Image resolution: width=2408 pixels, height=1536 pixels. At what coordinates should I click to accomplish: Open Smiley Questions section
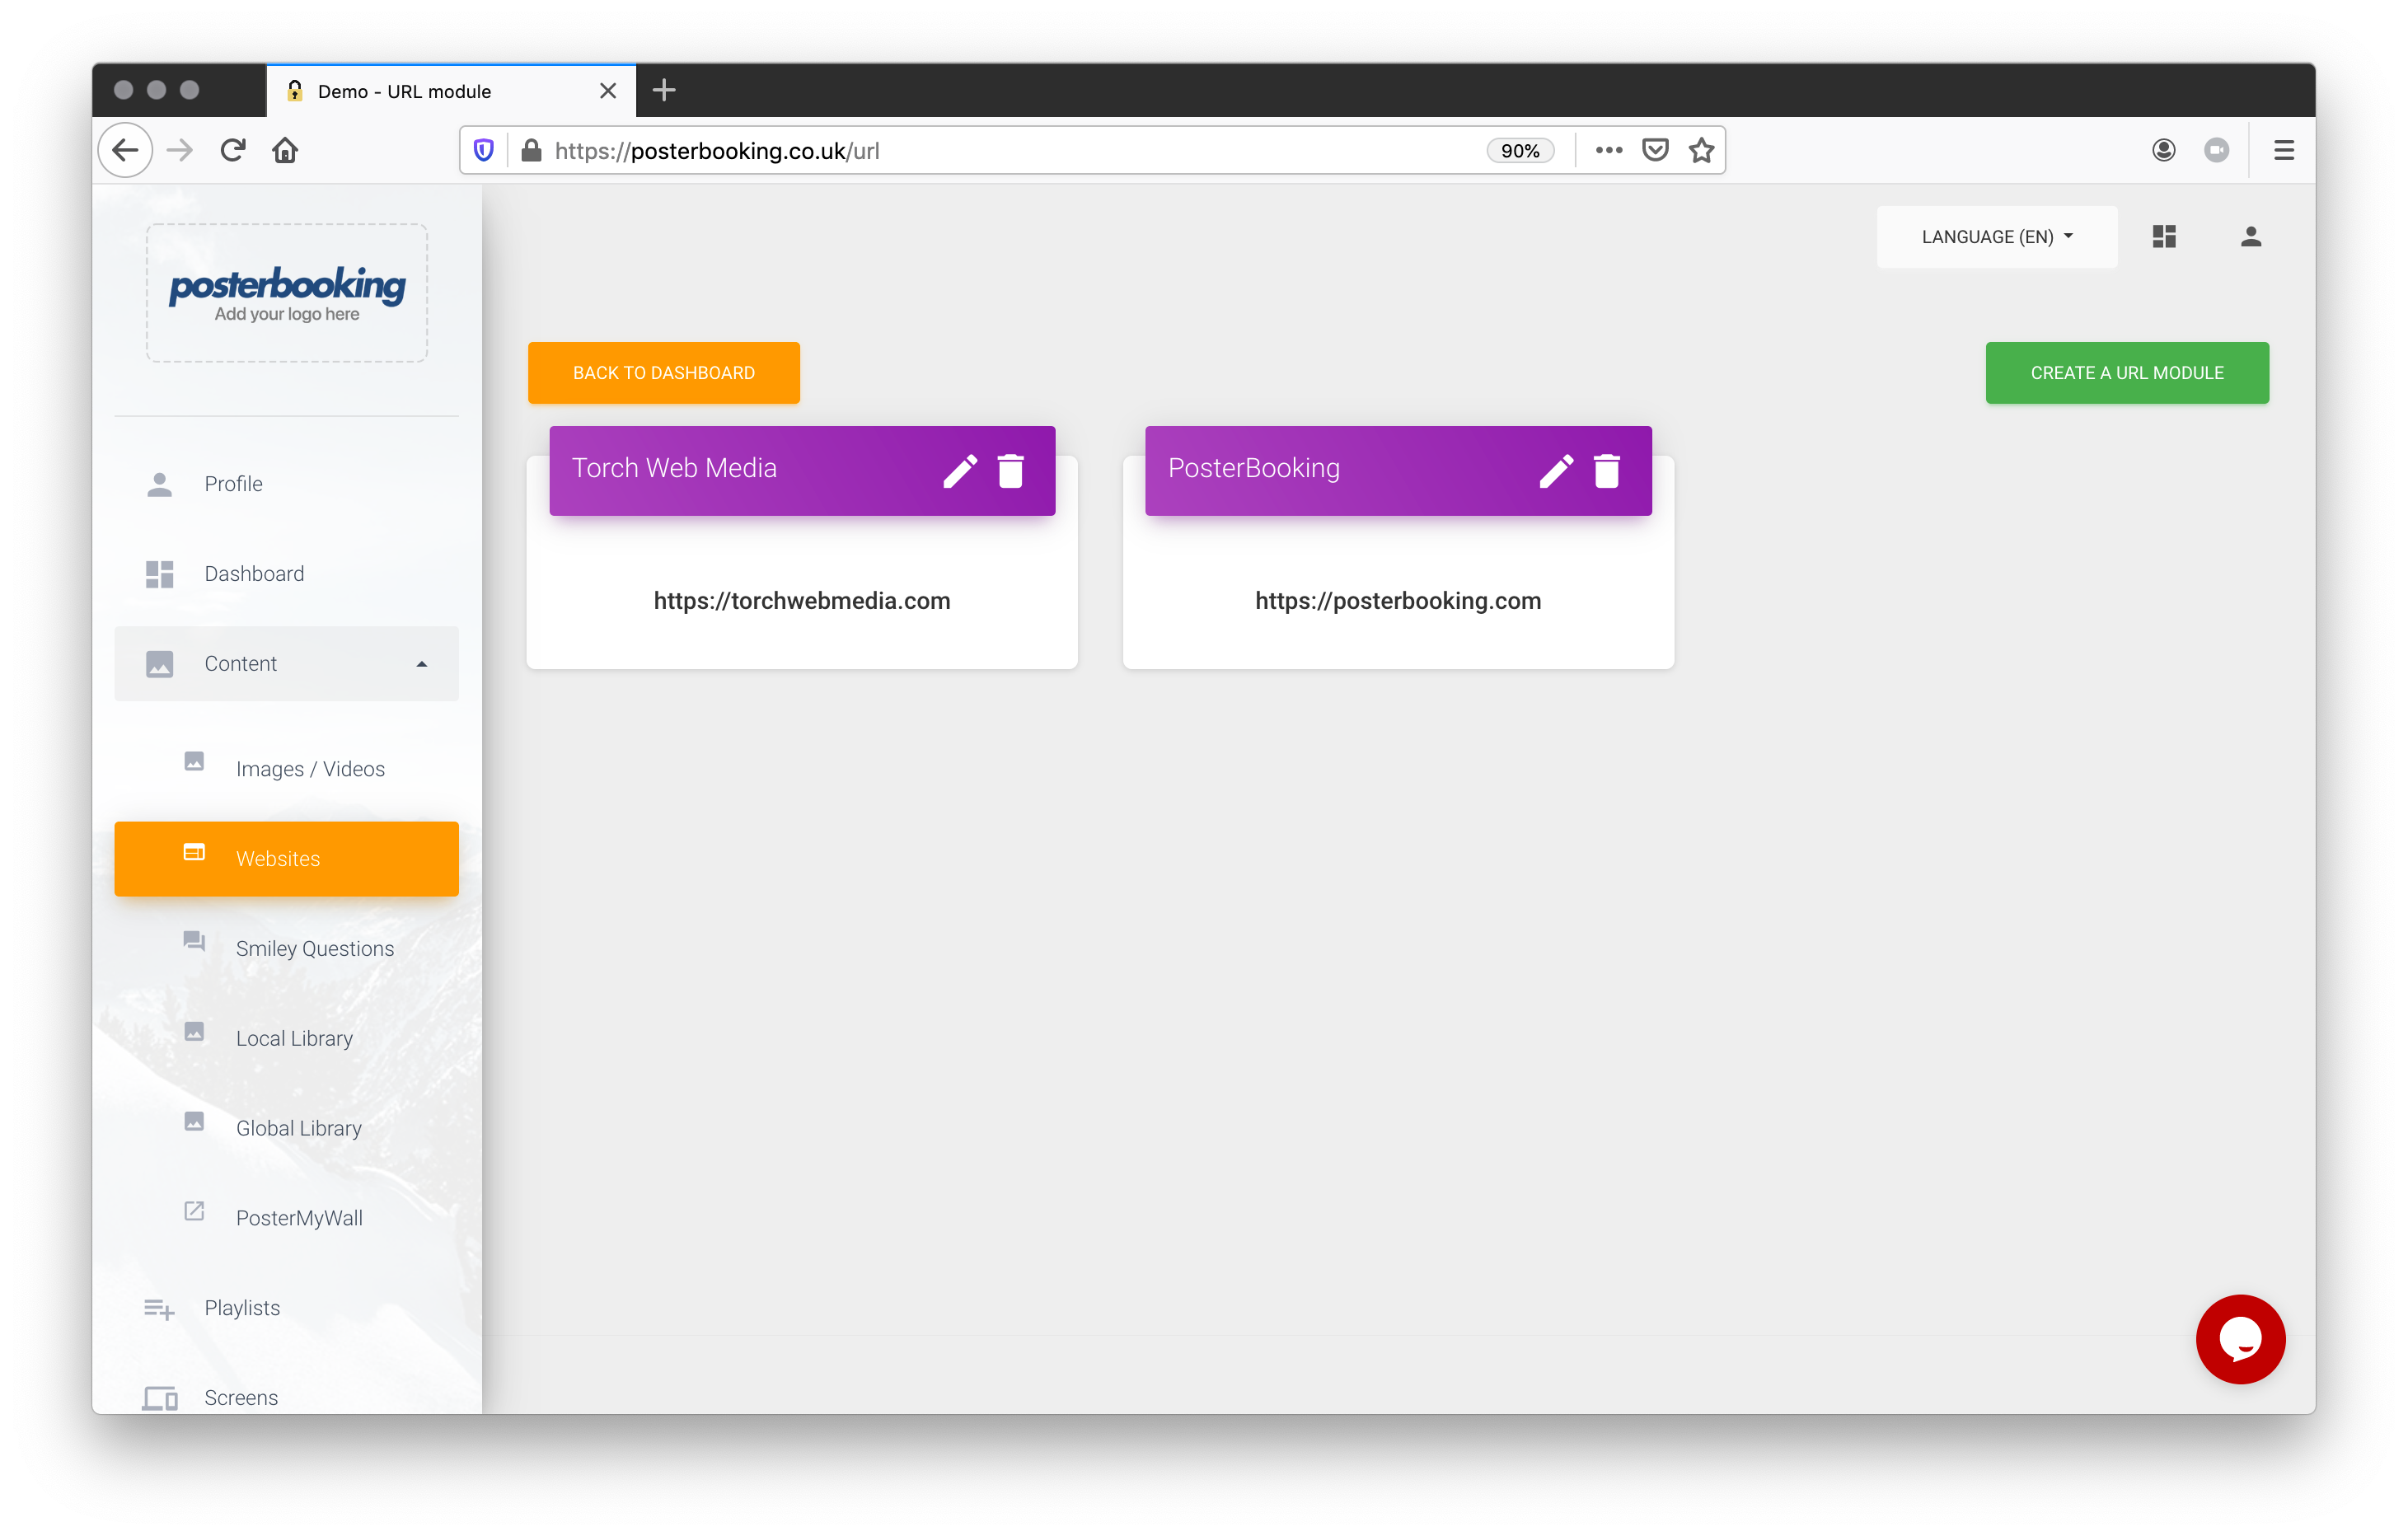(x=286, y=949)
